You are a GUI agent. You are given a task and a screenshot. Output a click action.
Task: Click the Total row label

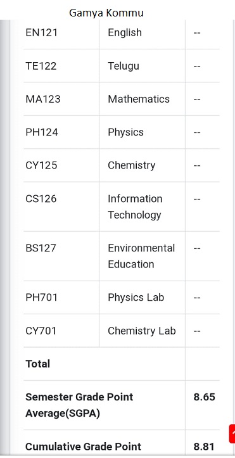click(x=37, y=364)
